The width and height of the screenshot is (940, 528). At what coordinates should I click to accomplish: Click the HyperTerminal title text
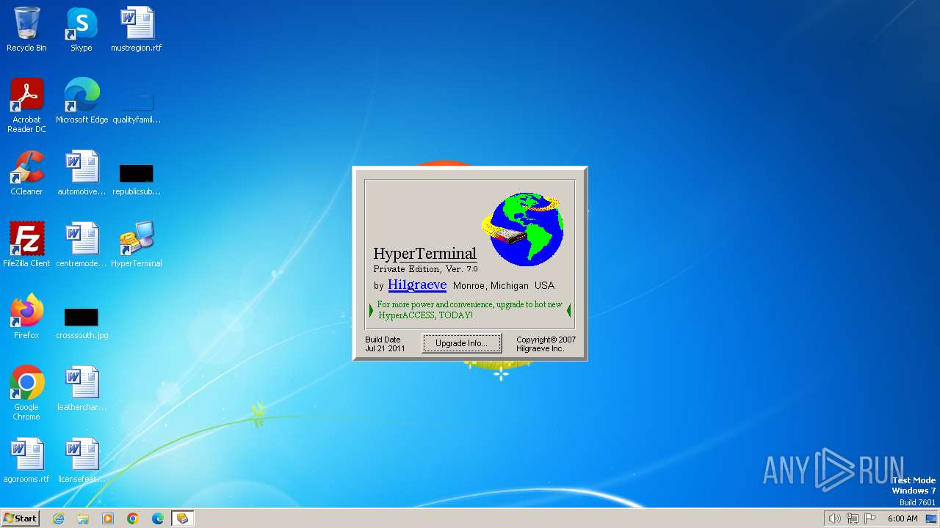coord(424,254)
